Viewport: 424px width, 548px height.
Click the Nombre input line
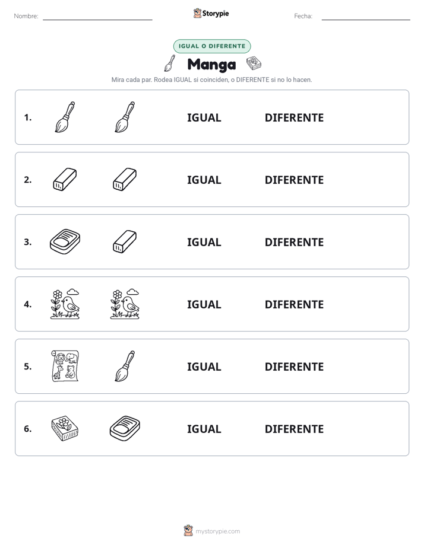pyautogui.click(x=97, y=16)
